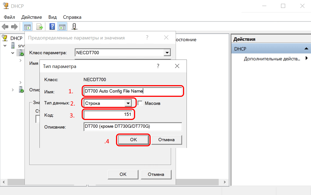Open the Справка menu

click(72, 17)
